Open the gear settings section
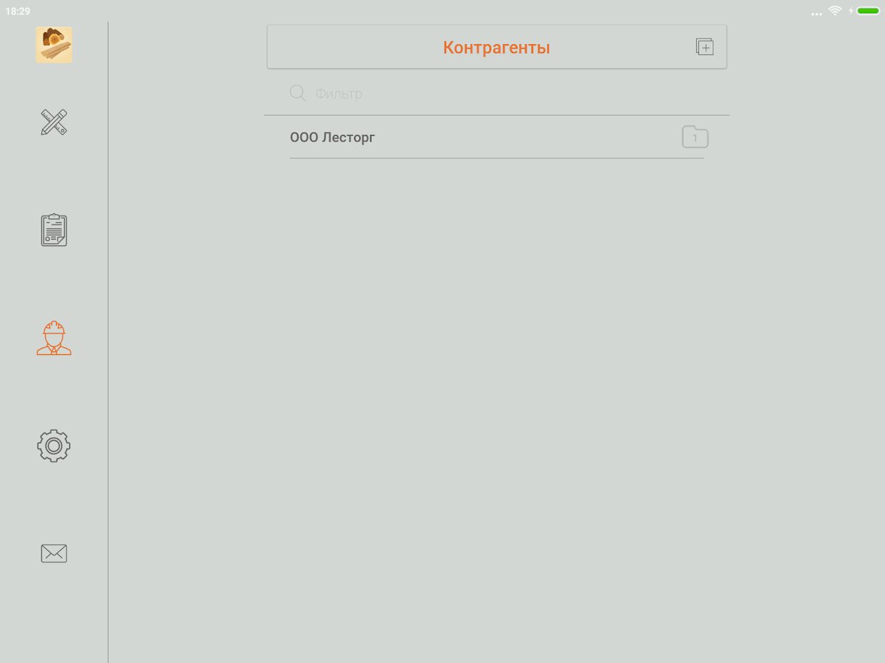The height and width of the screenshot is (663, 885). pos(54,446)
